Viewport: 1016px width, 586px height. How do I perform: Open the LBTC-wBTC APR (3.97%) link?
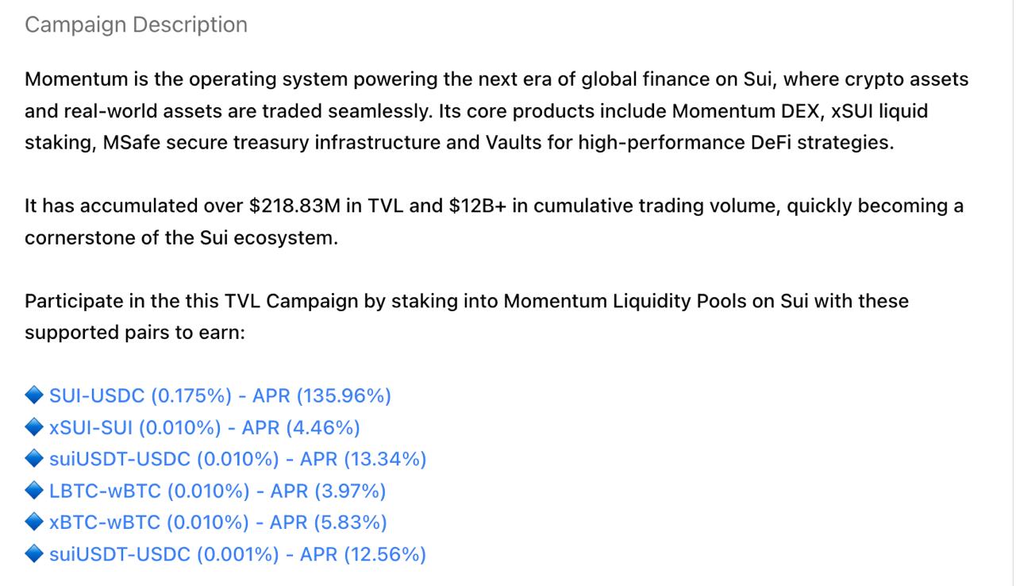(217, 491)
